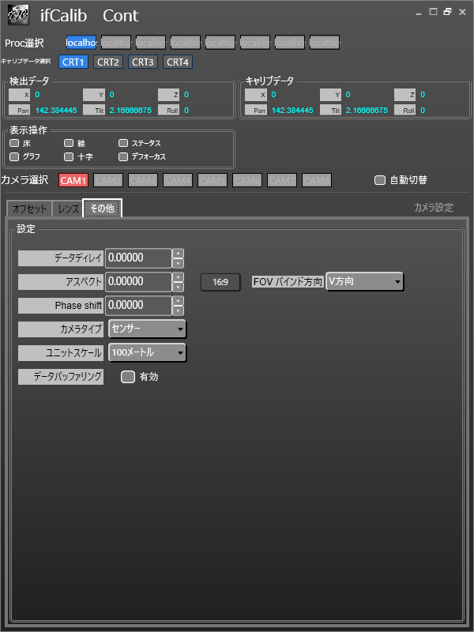
Task: Select the first localhost Proc button
Action: 81,42
